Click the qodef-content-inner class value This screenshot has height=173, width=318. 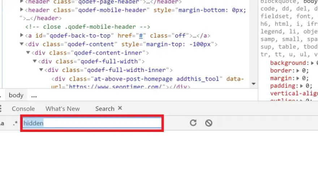(x=108, y=53)
